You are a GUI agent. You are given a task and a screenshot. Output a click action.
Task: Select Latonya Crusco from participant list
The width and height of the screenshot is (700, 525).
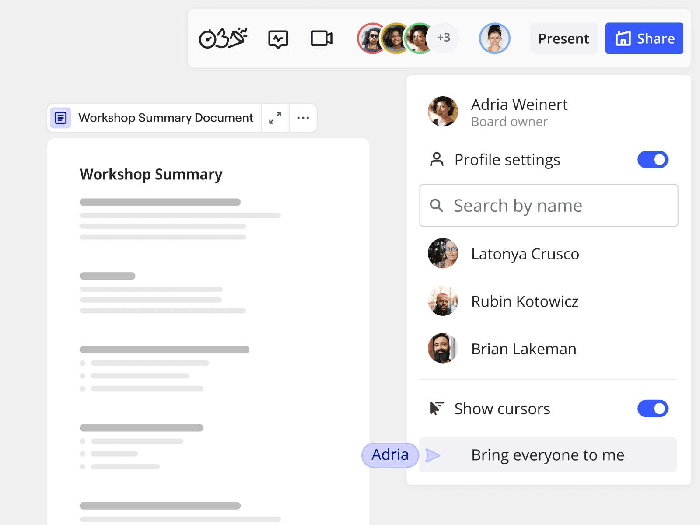click(525, 254)
